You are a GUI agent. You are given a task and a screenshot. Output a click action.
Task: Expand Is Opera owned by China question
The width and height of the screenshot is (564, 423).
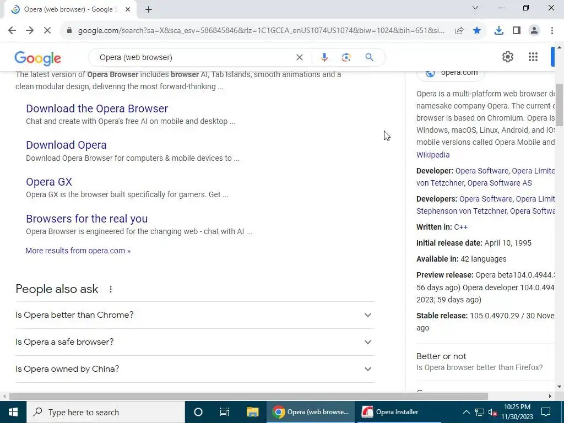(195, 369)
